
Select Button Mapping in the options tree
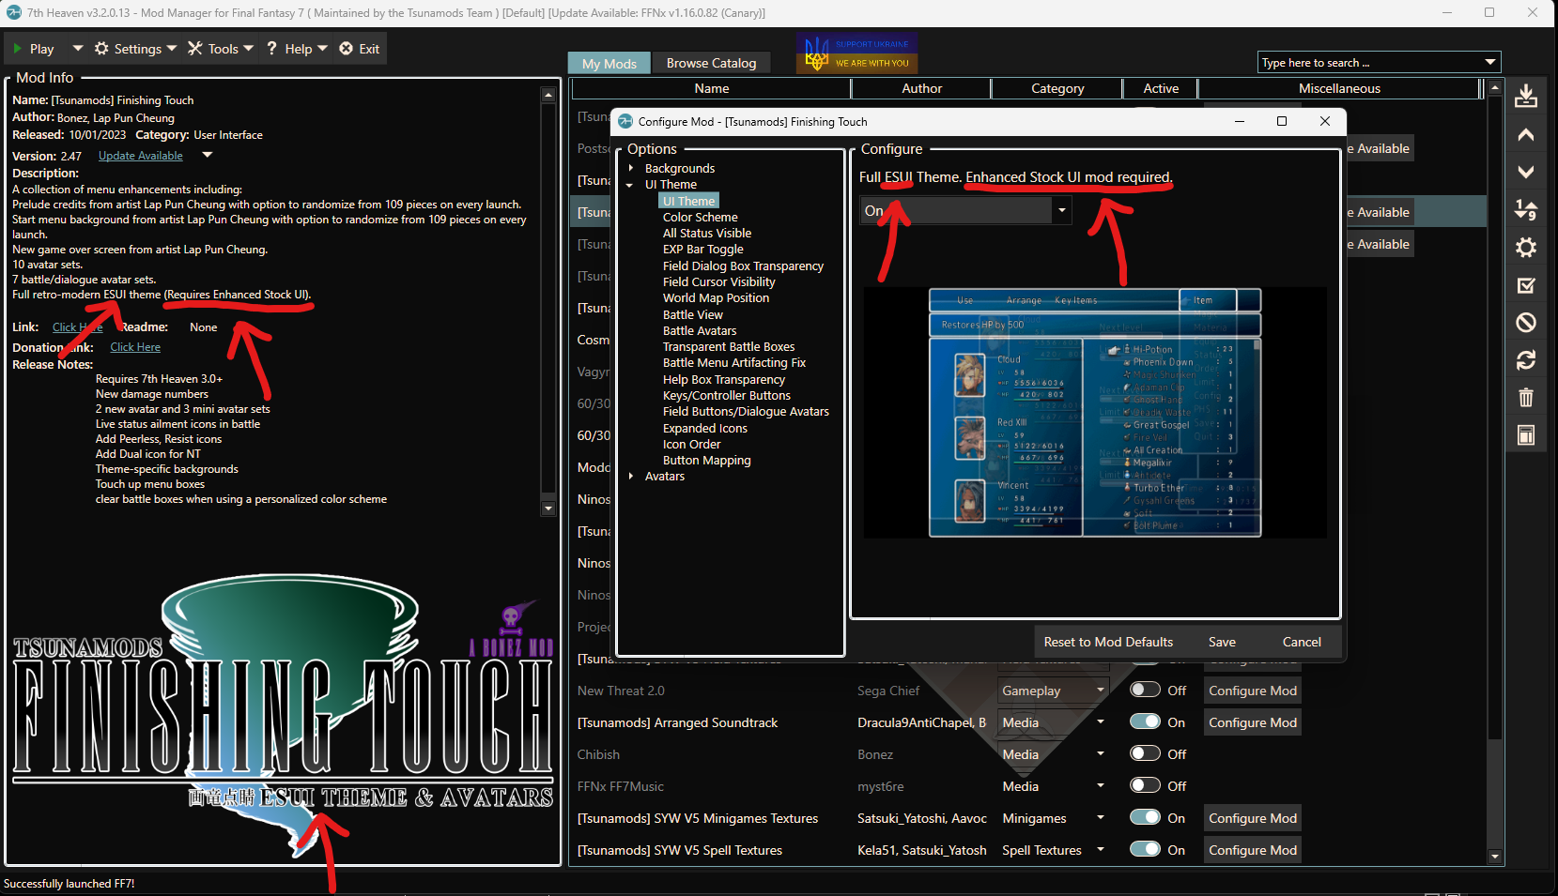pos(707,460)
